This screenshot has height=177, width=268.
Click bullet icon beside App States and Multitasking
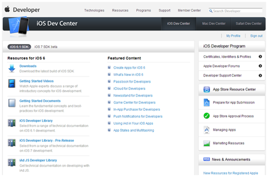[x=109, y=130]
